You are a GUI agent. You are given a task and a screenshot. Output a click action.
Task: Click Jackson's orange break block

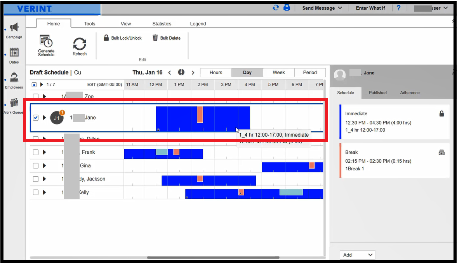(200, 179)
